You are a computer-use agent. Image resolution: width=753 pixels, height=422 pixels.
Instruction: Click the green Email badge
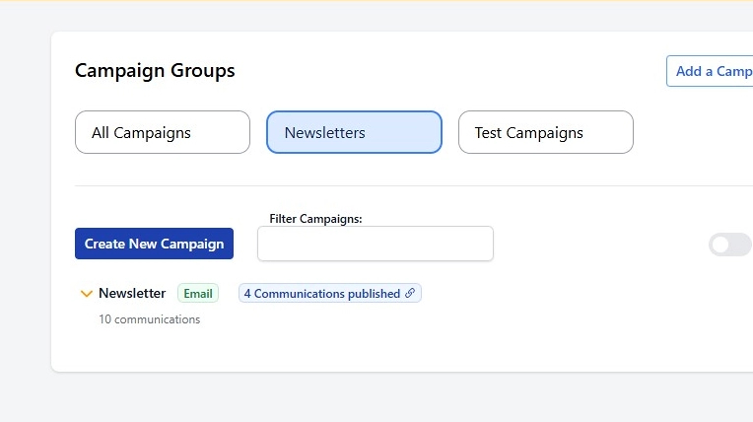[x=198, y=294]
